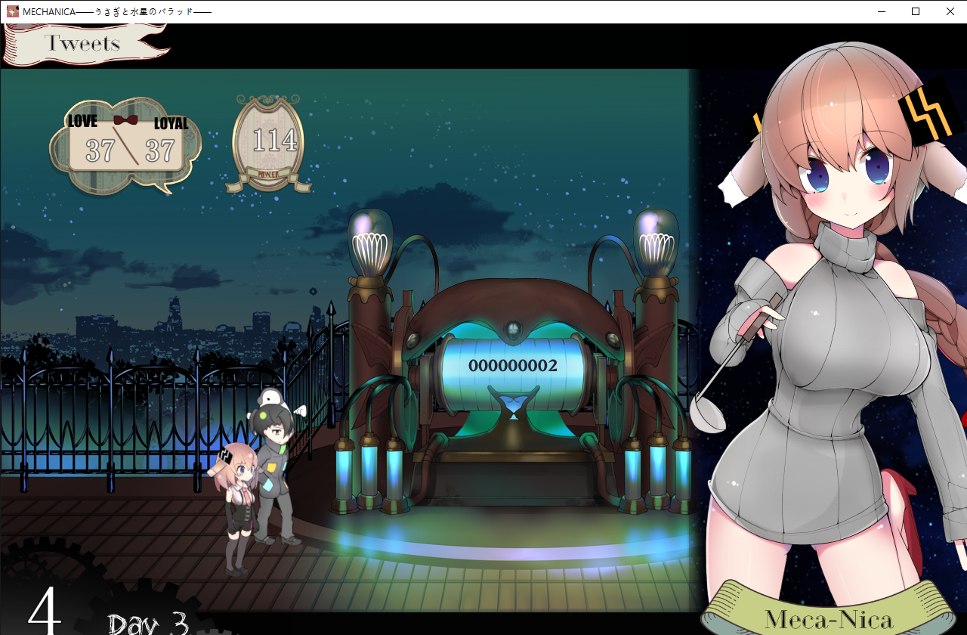This screenshot has width=967, height=635.
Task: Close the MECHANICA window
Action: (x=950, y=11)
